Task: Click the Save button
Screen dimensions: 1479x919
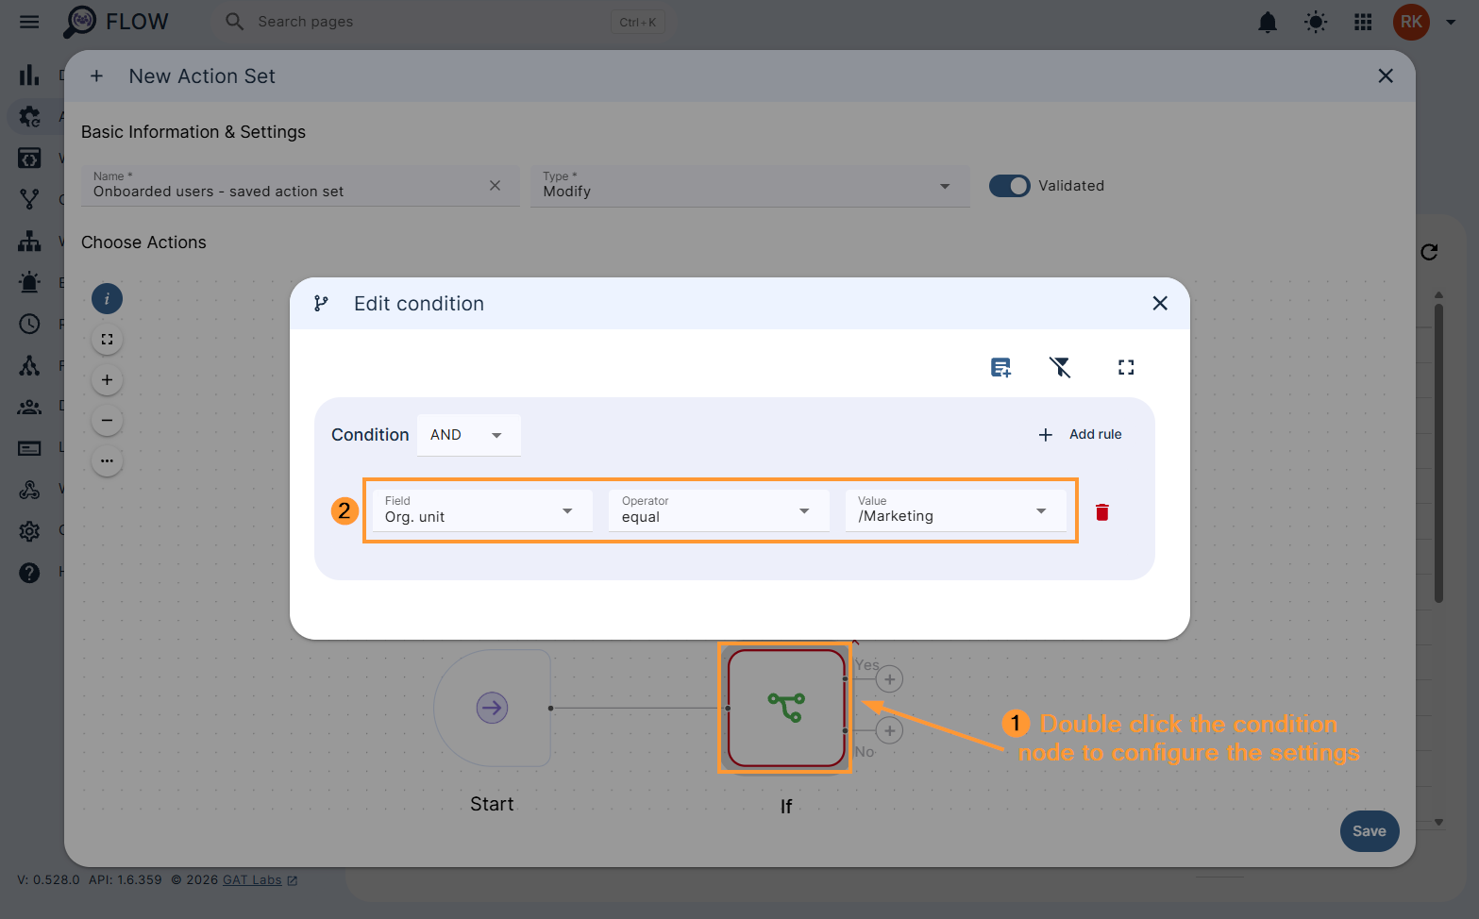Action: (x=1369, y=831)
